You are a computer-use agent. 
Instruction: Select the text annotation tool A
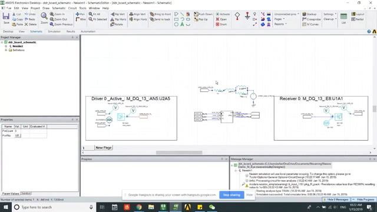point(182,24)
